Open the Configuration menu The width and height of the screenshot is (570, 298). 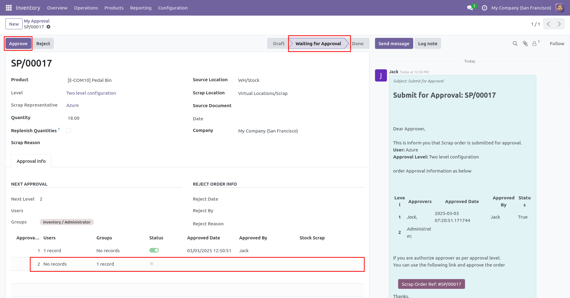[173, 8]
